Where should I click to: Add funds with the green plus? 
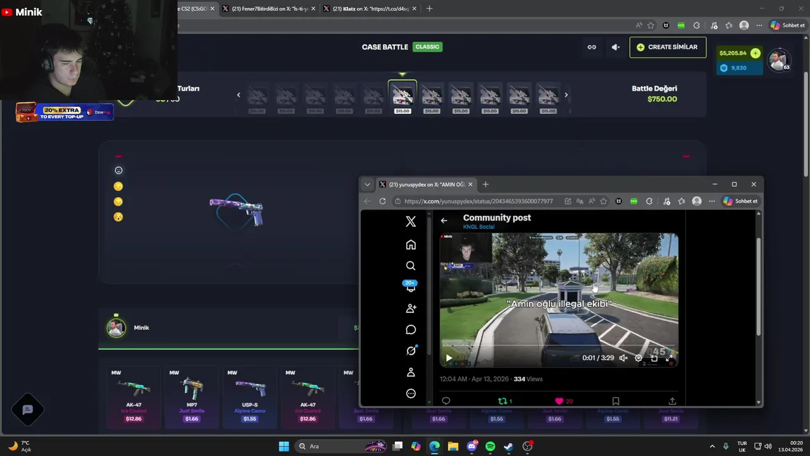click(x=756, y=53)
